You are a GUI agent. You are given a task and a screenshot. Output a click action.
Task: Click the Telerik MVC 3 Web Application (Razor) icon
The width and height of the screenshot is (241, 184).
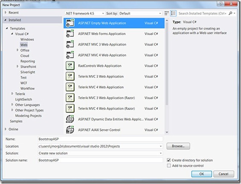(70, 98)
